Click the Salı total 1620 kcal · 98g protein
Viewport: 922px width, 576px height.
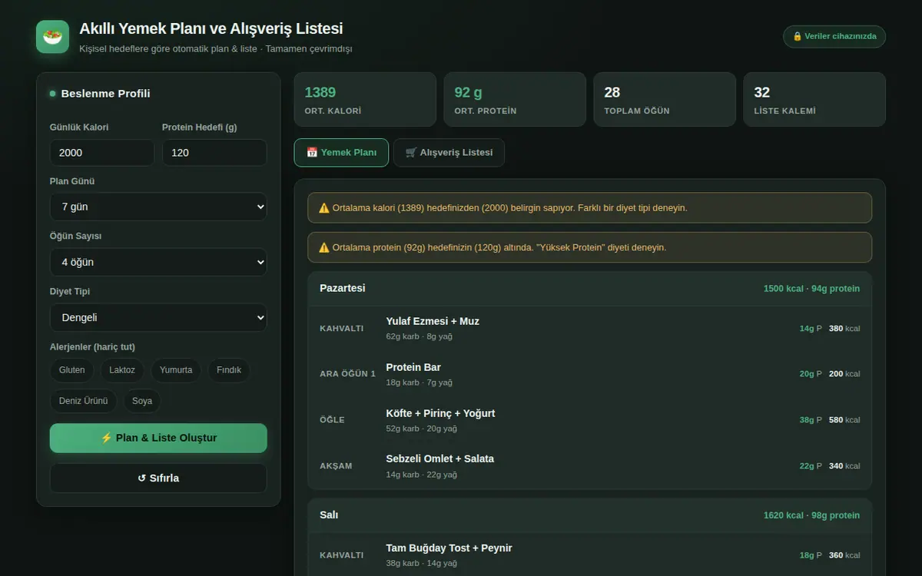(x=811, y=515)
